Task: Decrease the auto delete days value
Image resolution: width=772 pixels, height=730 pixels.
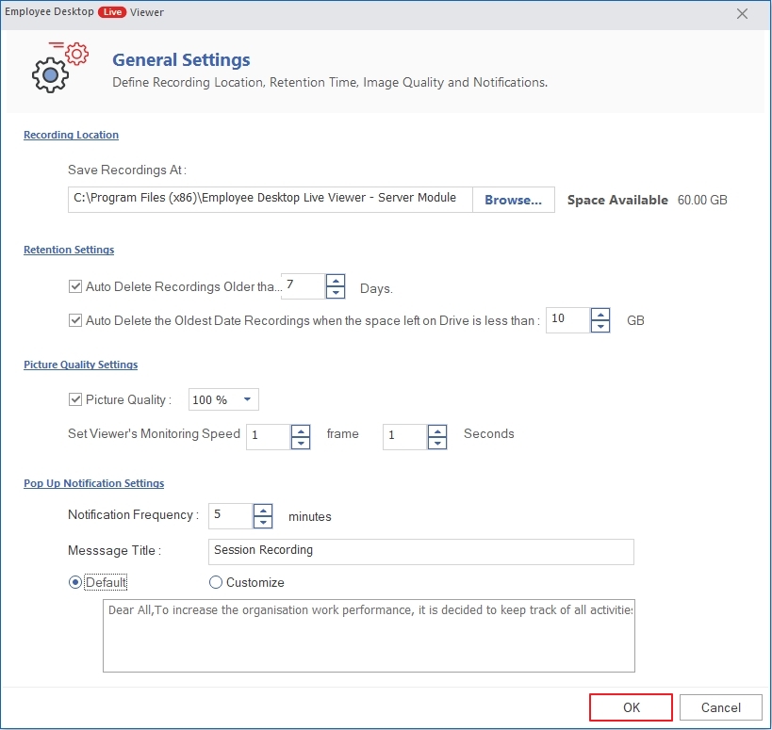Action: pos(337,293)
